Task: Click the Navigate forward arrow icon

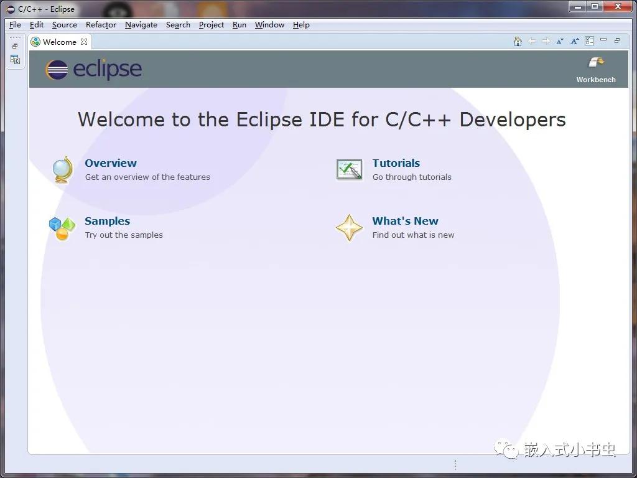Action: tap(546, 41)
